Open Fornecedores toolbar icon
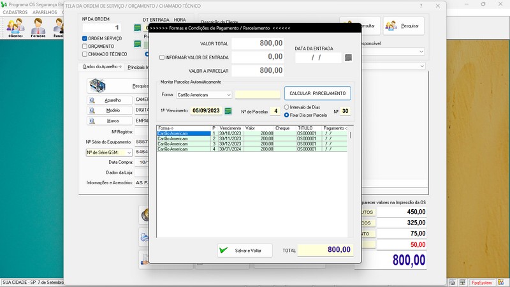The image size is (510, 287). 38,27
